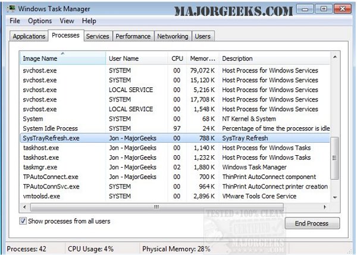Sort by Description column header
This screenshot has width=357, height=255.
click(x=274, y=58)
